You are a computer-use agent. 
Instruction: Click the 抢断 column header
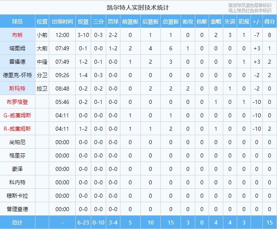point(202,22)
